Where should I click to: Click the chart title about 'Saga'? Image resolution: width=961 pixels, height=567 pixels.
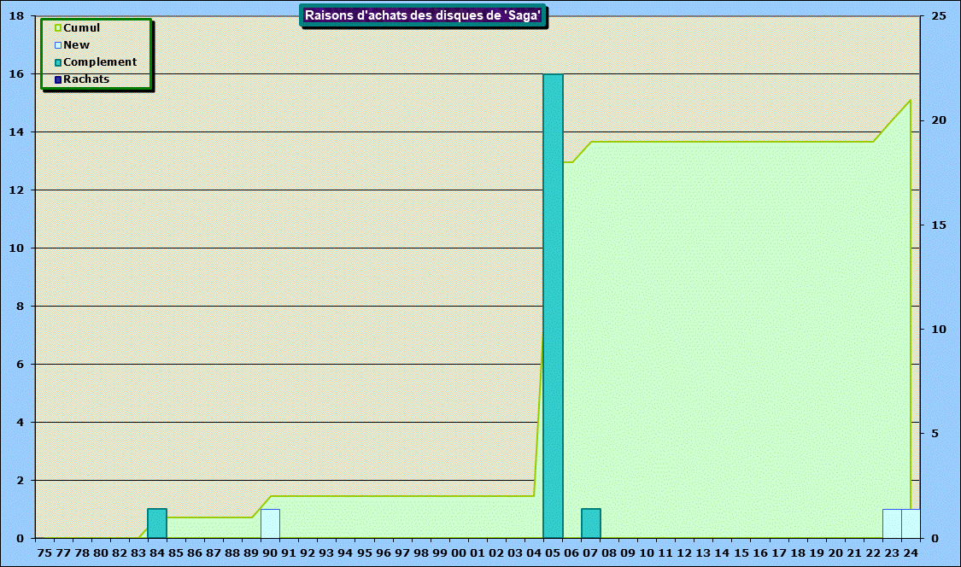pos(424,15)
